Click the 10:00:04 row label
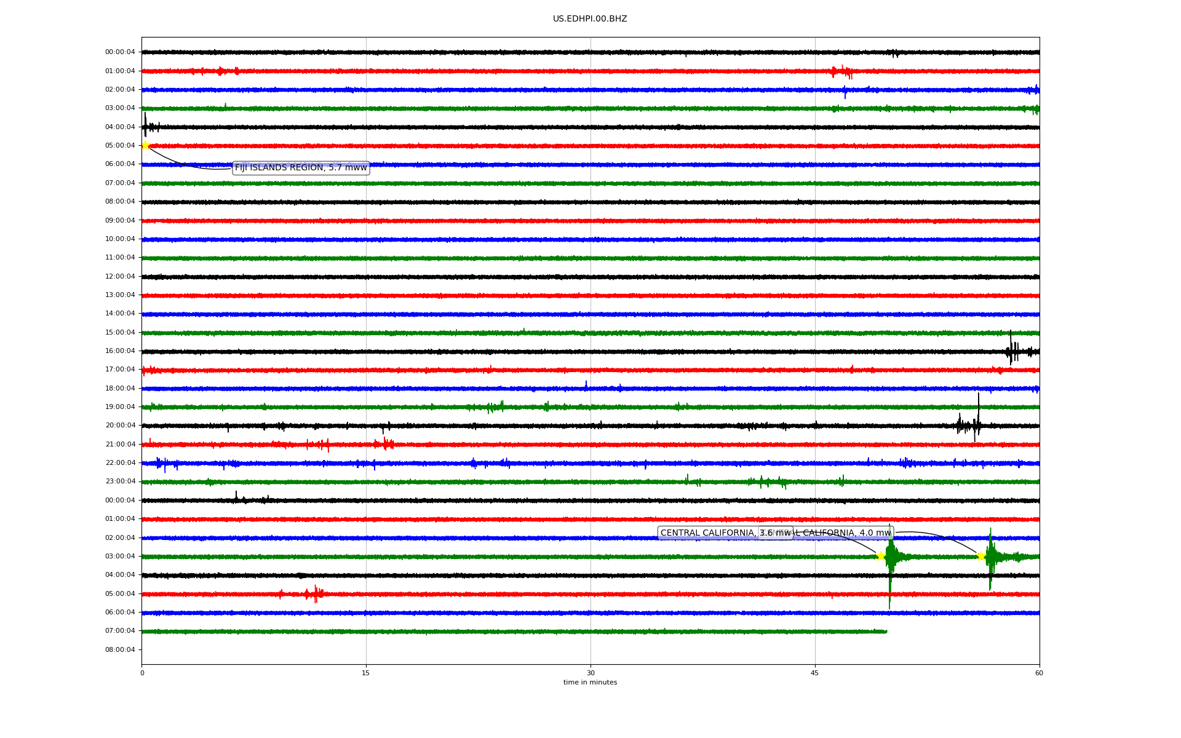 click(120, 239)
